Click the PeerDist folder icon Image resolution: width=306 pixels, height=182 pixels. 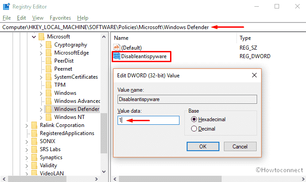[x=48, y=61]
